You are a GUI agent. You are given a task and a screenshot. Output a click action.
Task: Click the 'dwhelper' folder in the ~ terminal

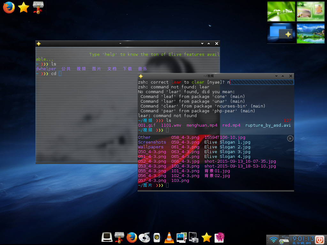point(46,69)
